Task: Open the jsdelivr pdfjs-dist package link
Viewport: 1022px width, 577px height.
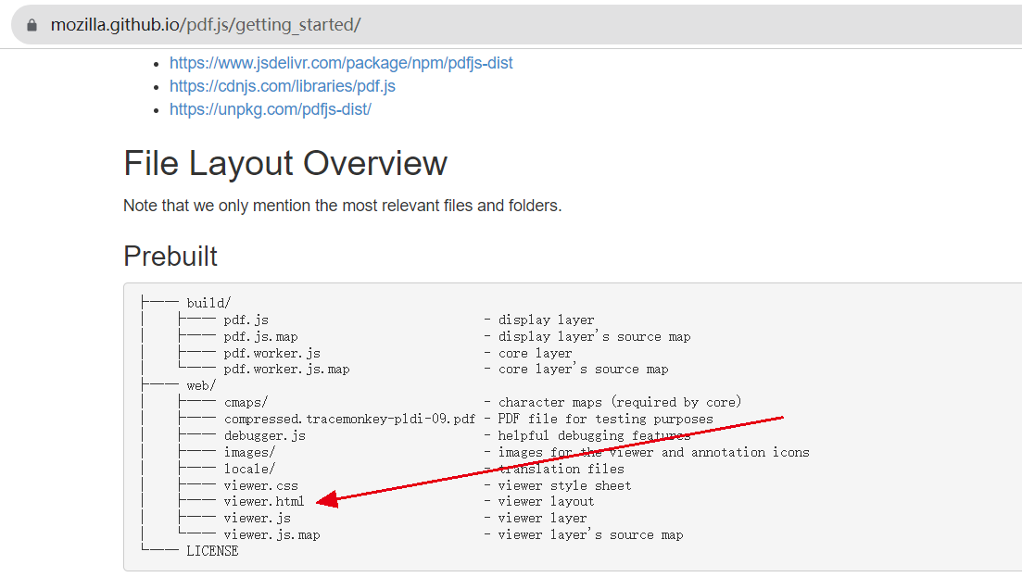Action: 341,63
